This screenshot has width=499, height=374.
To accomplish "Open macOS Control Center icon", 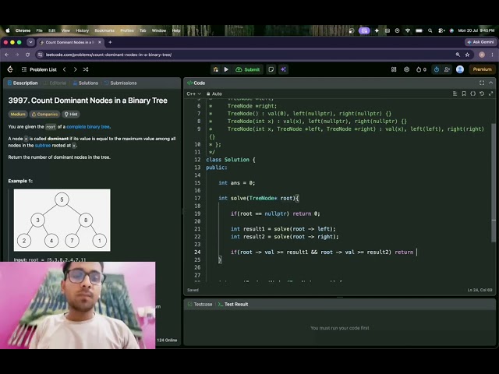I will point(441,30).
